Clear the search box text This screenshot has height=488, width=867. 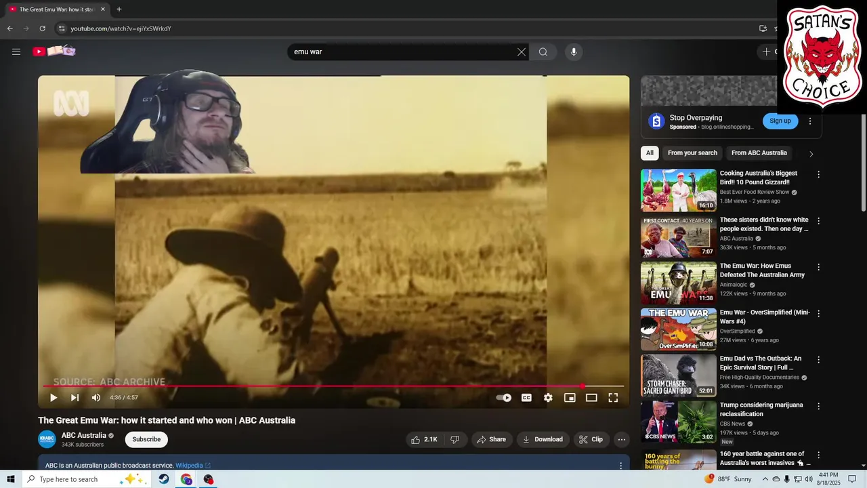coord(522,52)
